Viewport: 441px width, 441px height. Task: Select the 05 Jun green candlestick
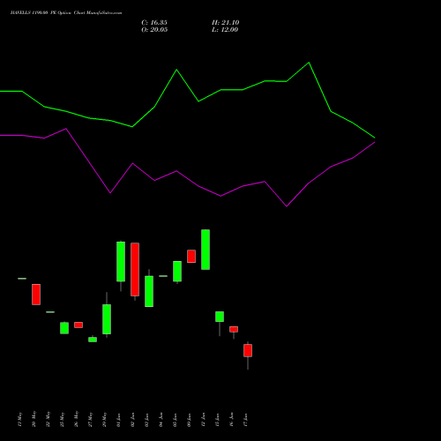point(177,272)
